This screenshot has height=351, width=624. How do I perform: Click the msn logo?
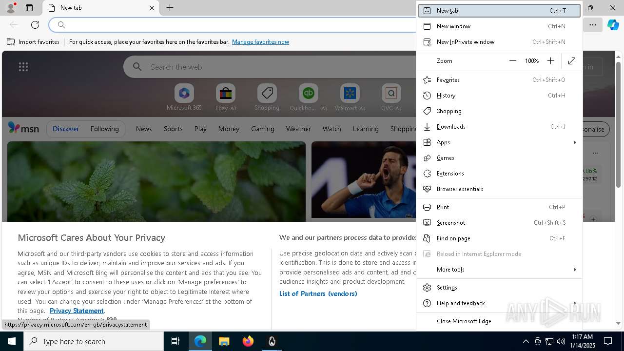pos(23,128)
